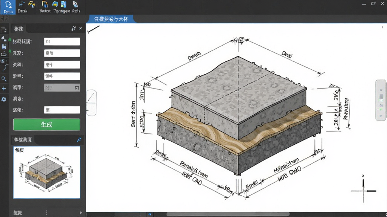This screenshot has width=387, height=217.
Task: Activate the magnifier search tool
Action: 4,79
